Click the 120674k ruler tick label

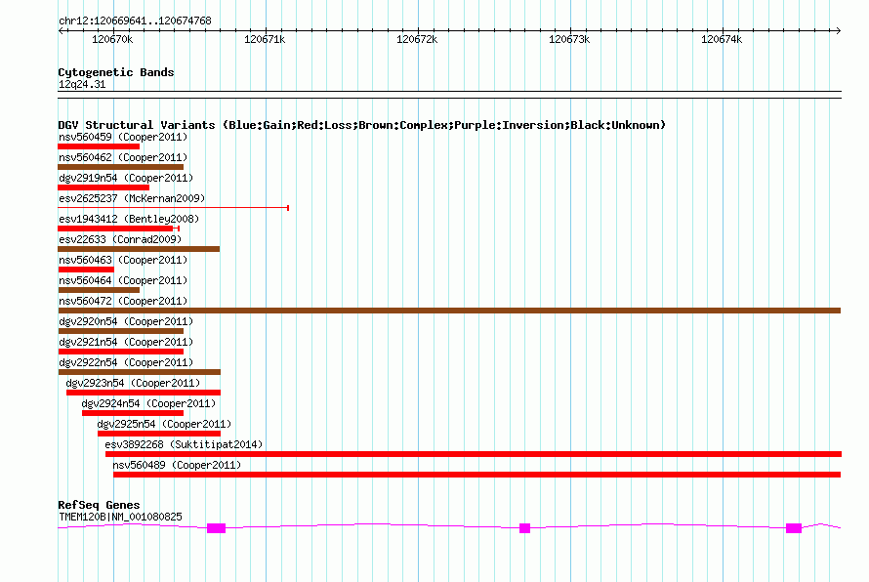click(722, 39)
